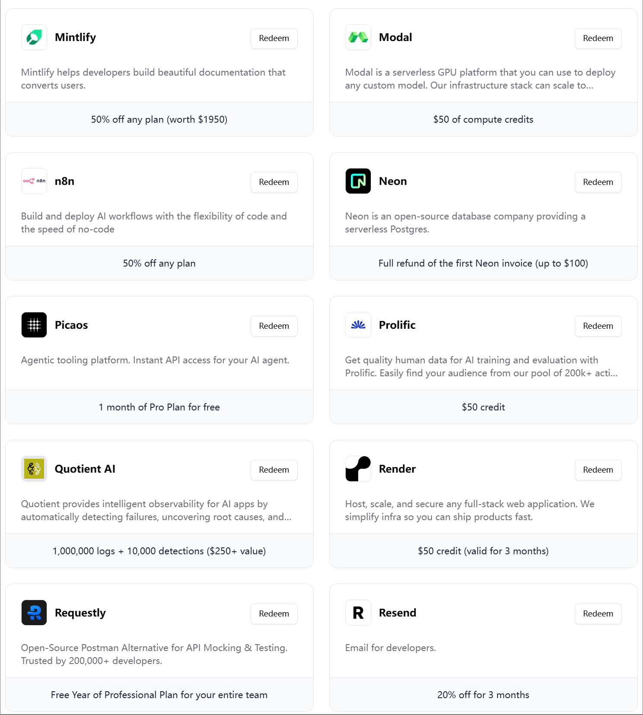
Task: Redeem the Render credit
Action: coord(598,470)
